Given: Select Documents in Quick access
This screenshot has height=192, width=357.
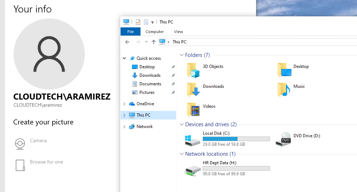Looking at the screenshot, I should coord(150,84).
